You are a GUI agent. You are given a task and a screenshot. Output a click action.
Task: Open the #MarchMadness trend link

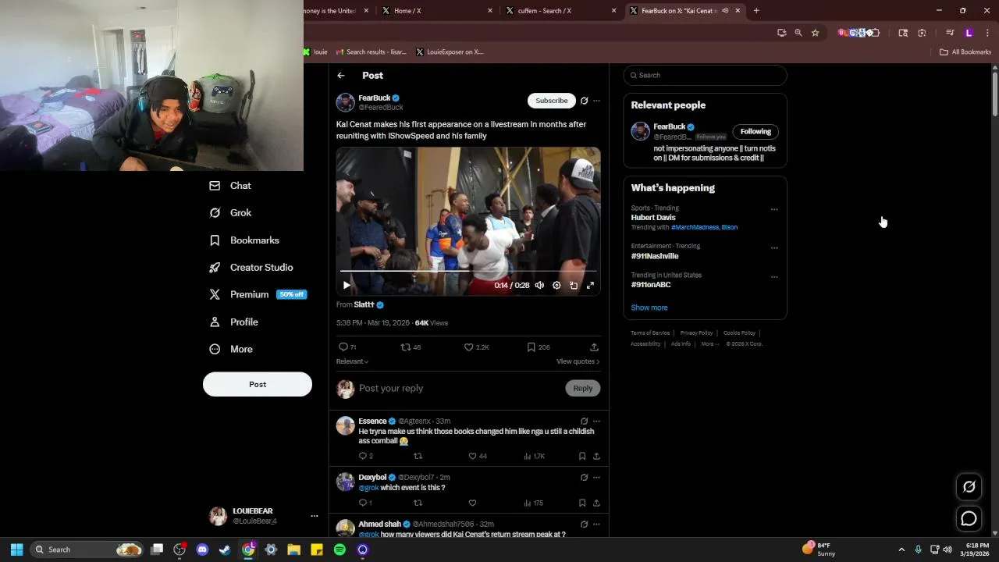tap(695, 227)
